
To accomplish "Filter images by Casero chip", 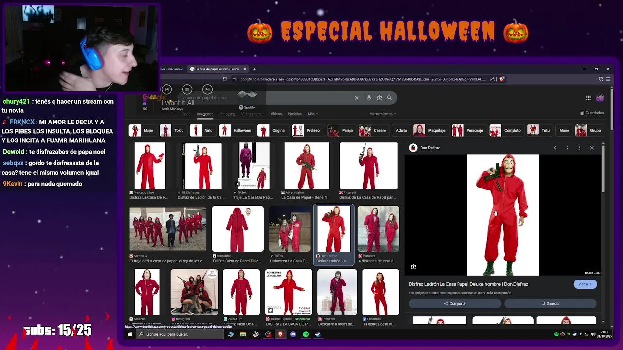I will 373,130.
